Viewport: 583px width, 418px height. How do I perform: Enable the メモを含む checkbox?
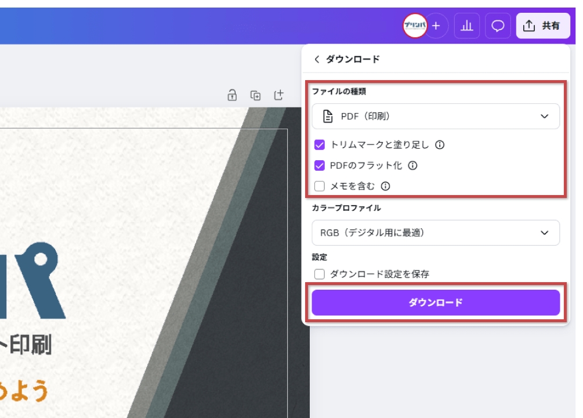[319, 186]
